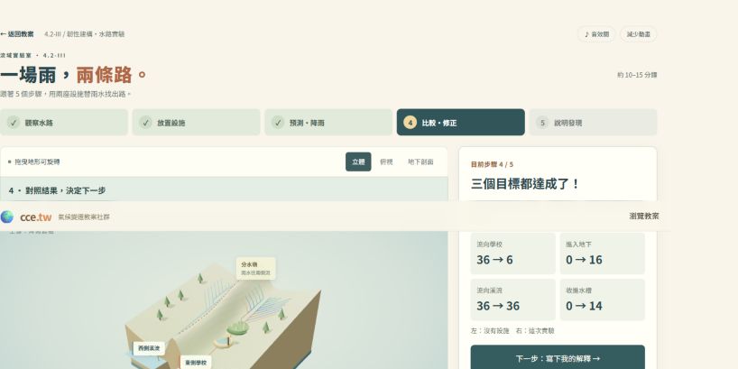
Task: Click 4・對照結果，決定下一步 heading
Action: pos(57,190)
